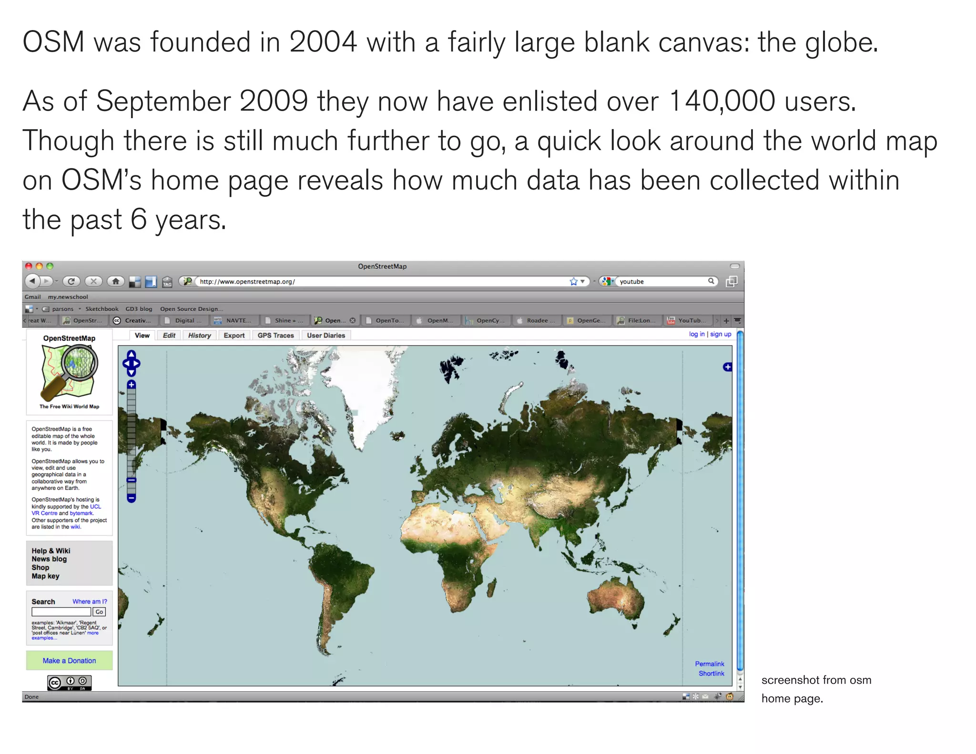Open the GPS Traces tab
This screenshot has width=976, height=754.
click(x=275, y=336)
